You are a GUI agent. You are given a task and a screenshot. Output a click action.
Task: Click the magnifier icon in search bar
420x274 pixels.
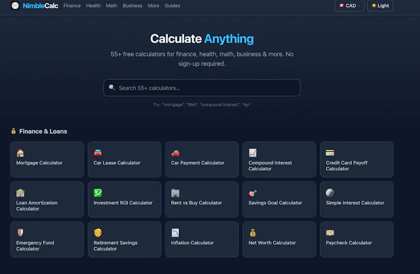[x=112, y=87]
